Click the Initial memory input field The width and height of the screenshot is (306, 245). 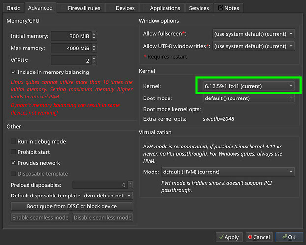[x=70, y=36]
